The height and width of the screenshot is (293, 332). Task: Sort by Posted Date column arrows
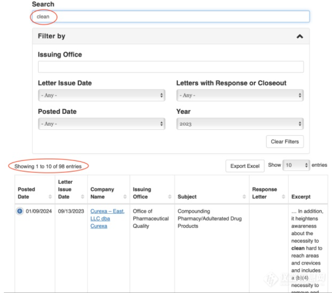point(50,197)
